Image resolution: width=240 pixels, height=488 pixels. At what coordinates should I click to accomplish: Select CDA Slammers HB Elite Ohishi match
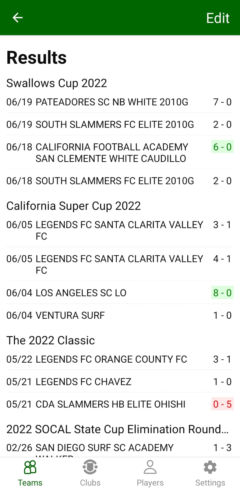coord(110,404)
